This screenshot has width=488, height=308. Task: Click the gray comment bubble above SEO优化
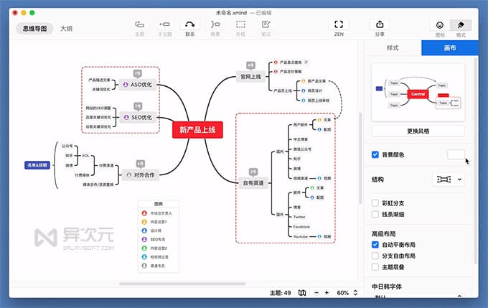[138, 106]
